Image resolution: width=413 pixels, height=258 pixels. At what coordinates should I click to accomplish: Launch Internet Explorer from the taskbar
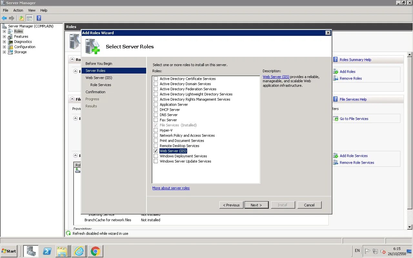(x=79, y=251)
